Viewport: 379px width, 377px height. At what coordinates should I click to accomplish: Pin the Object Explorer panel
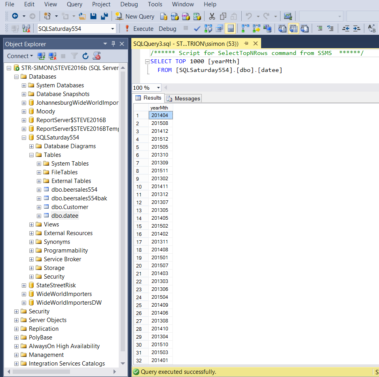point(114,44)
